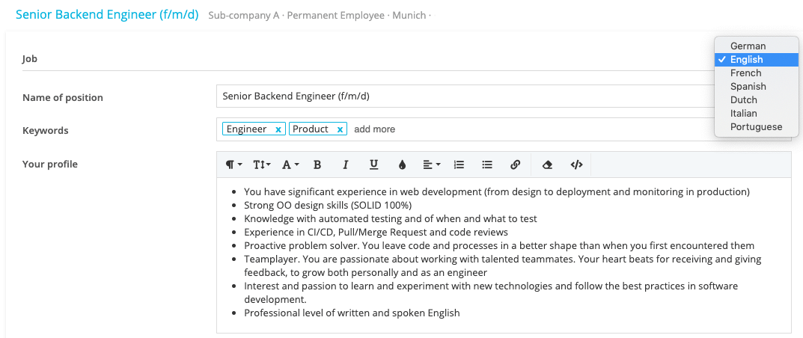The image size is (803, 338).
Task: Click the insert link icon
Action: (x=515, y=165)
